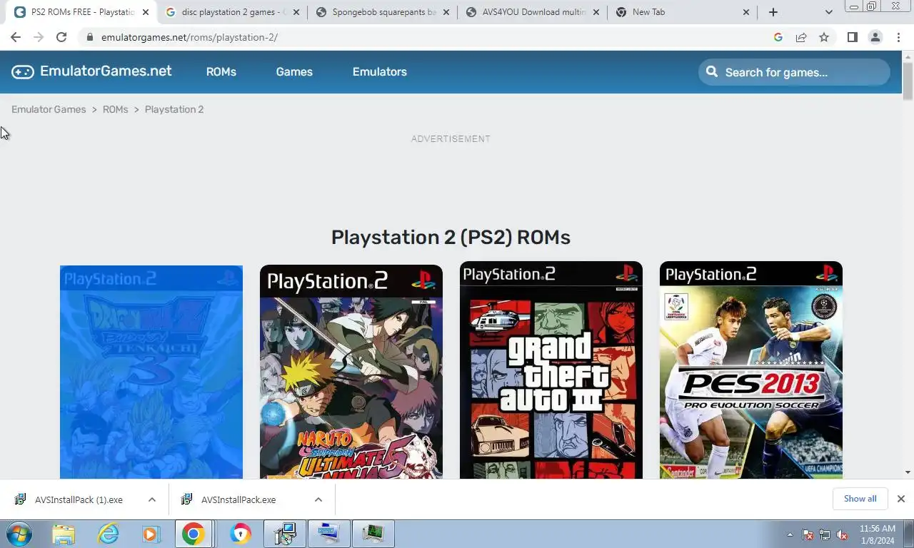Open the Windows Start menu
Viewport: 914px width, 548px height.
[x=19, y=534]
